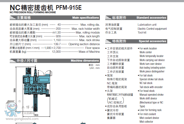184x124 pixels.
Task: Select the 'Floor space' label
Action: pos(93,48)
